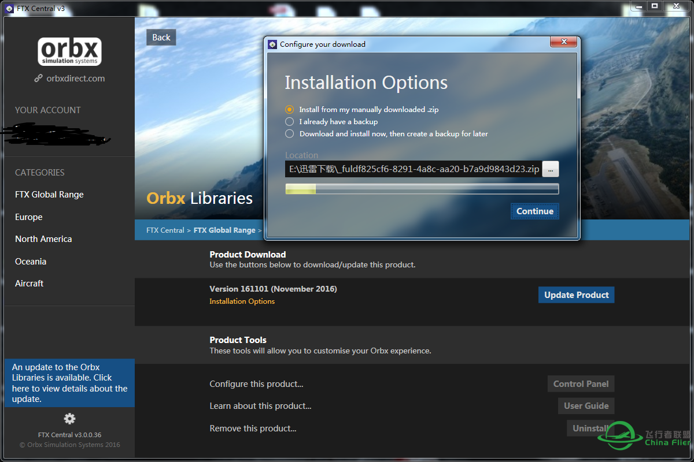Click 'Learn about this product...' text
694x462 pixels.
[x=260, y=406]
